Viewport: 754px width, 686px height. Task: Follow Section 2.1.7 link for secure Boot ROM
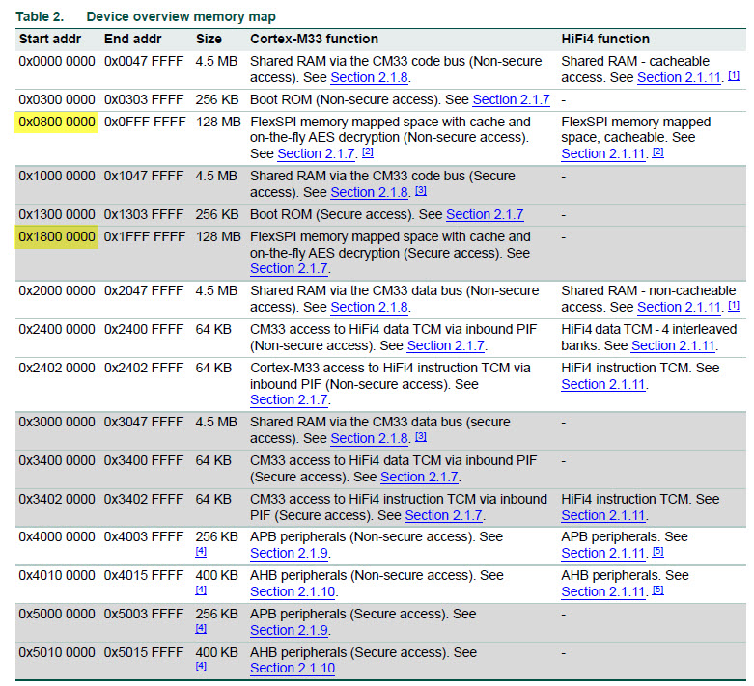(x=485, y=214)
